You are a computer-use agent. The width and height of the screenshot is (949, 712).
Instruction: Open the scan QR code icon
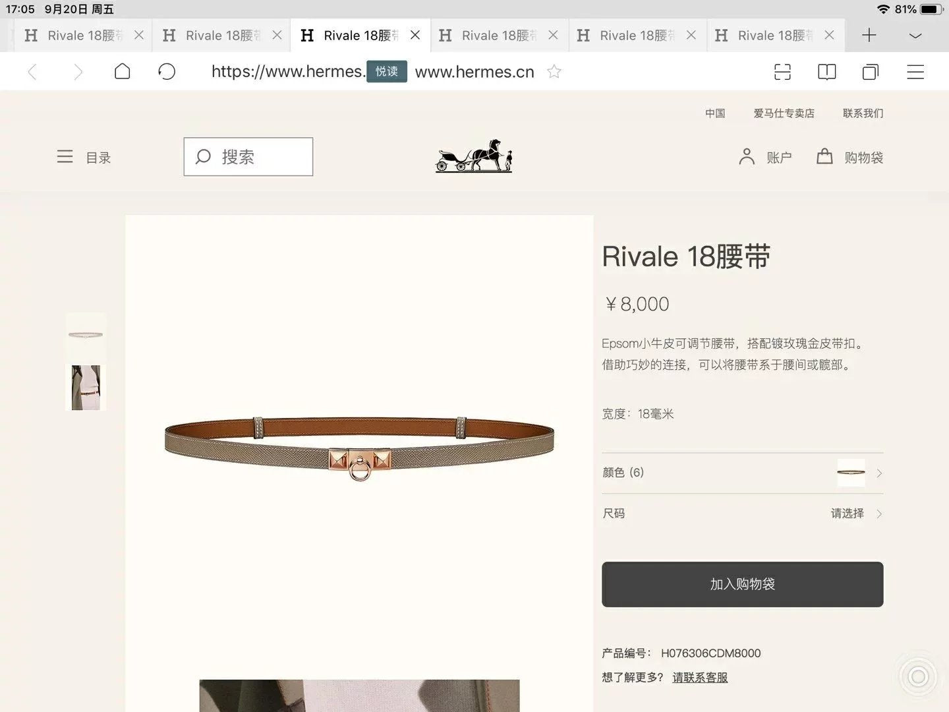point(782,72)
